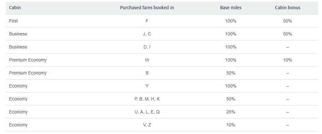Click fare class Y cell
The height and width of the screenshot is (134, 322).
[x=147, y=86]
